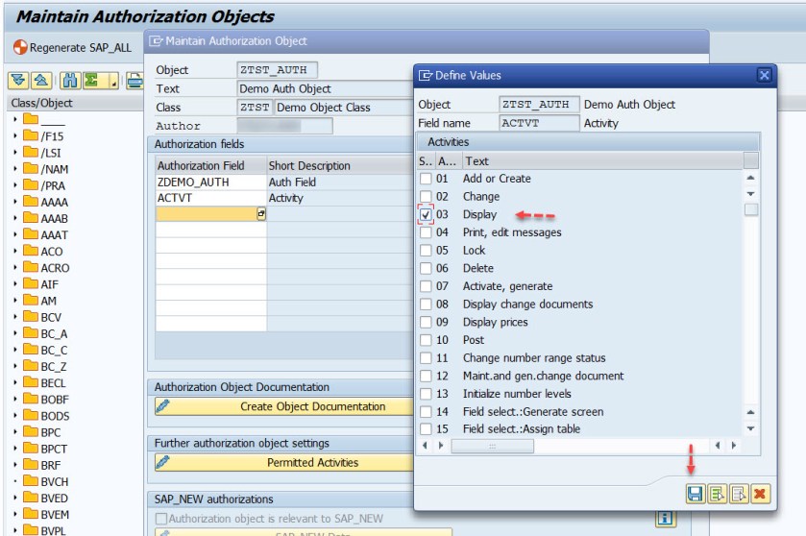Expand the /PRA tree node

point(15,185)
